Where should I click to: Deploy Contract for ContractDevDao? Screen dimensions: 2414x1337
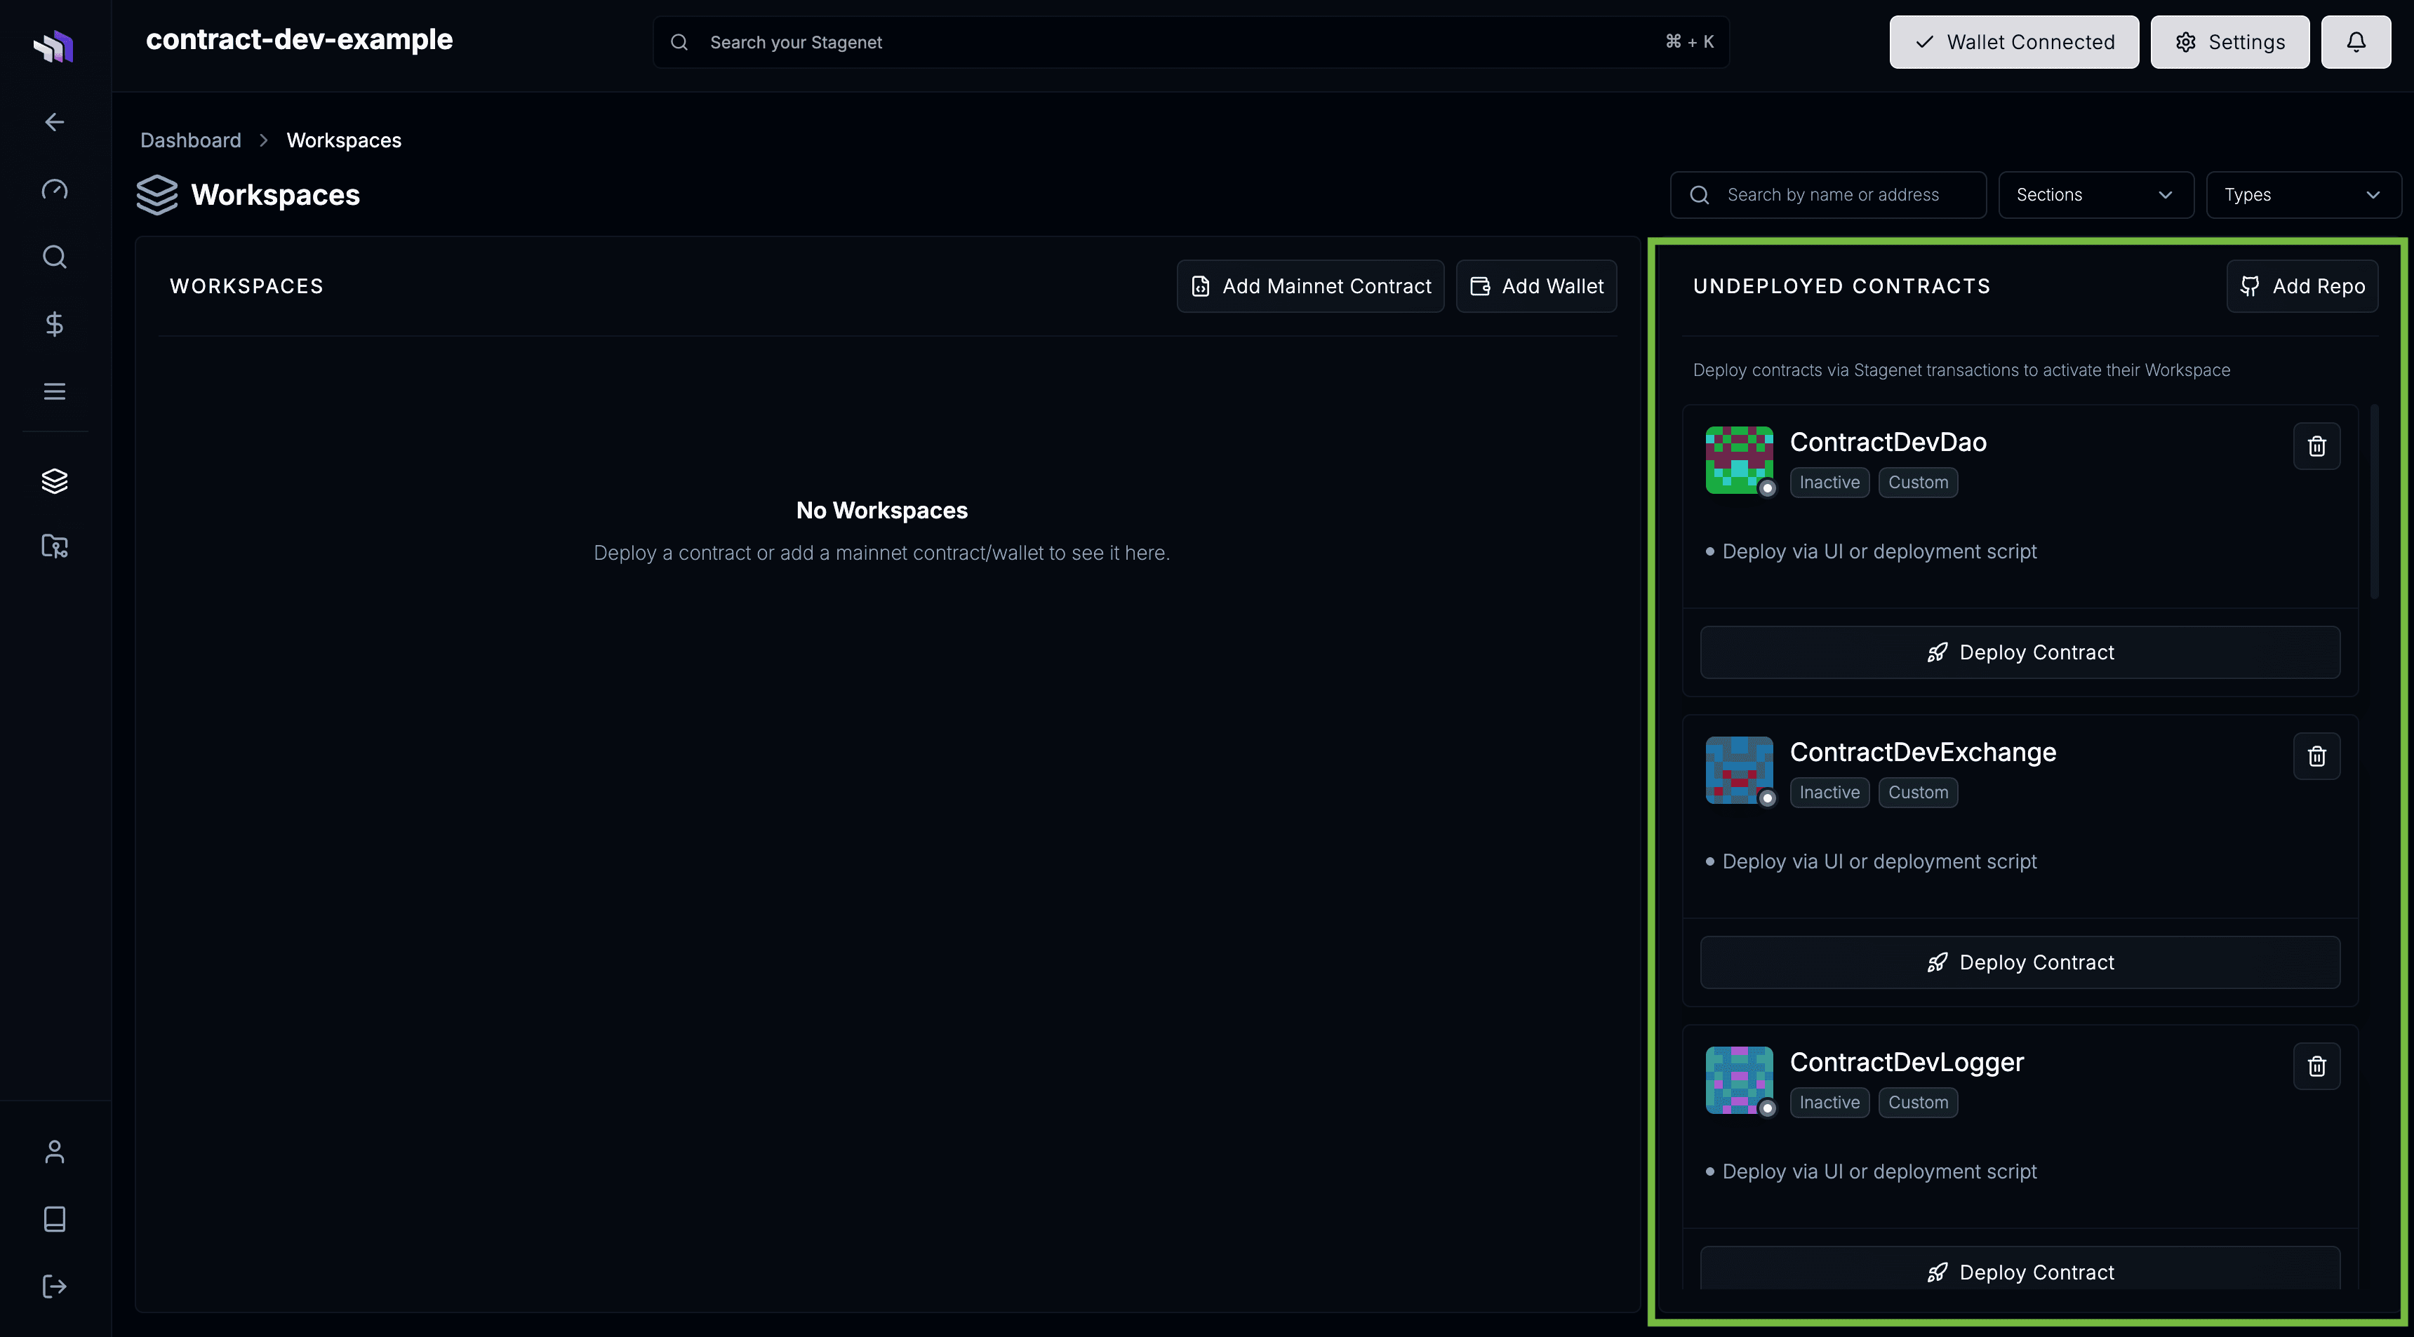pos(2020,653)
